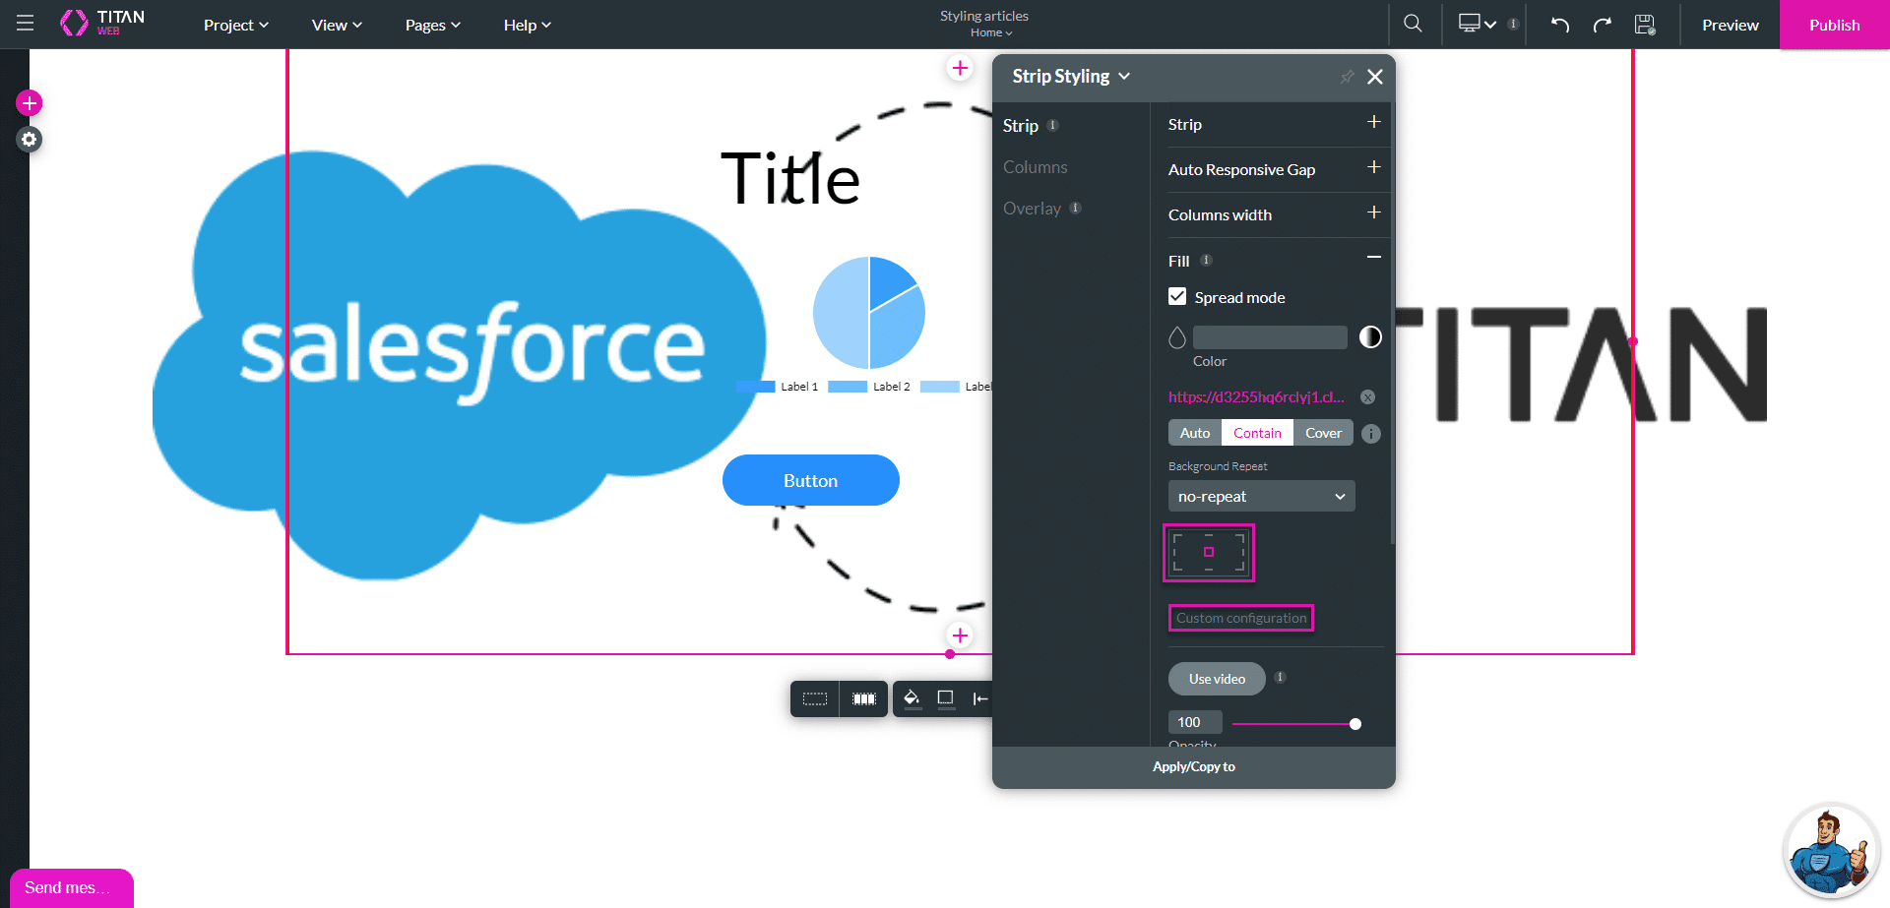Switch to the Overlay tab
Image resolution: width=1890 pixels, height=908 pixels.
click(x=1032, y=209)
